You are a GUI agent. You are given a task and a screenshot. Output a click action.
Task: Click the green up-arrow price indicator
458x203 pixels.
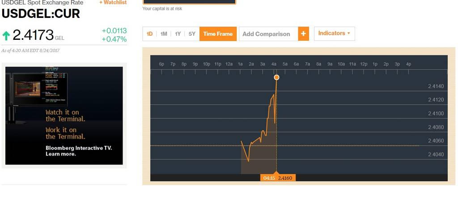[x=6, y=36]
